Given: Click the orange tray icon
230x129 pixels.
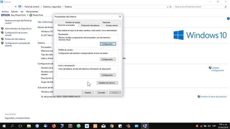Looking at the screenshot, I should pyautogui.click(x=197, y=126).
